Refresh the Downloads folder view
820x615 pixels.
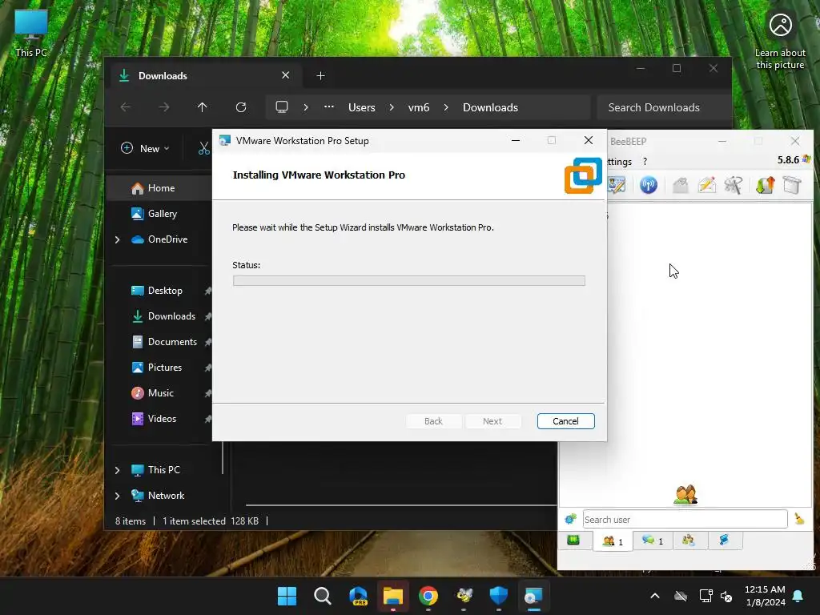coord(241,107)
